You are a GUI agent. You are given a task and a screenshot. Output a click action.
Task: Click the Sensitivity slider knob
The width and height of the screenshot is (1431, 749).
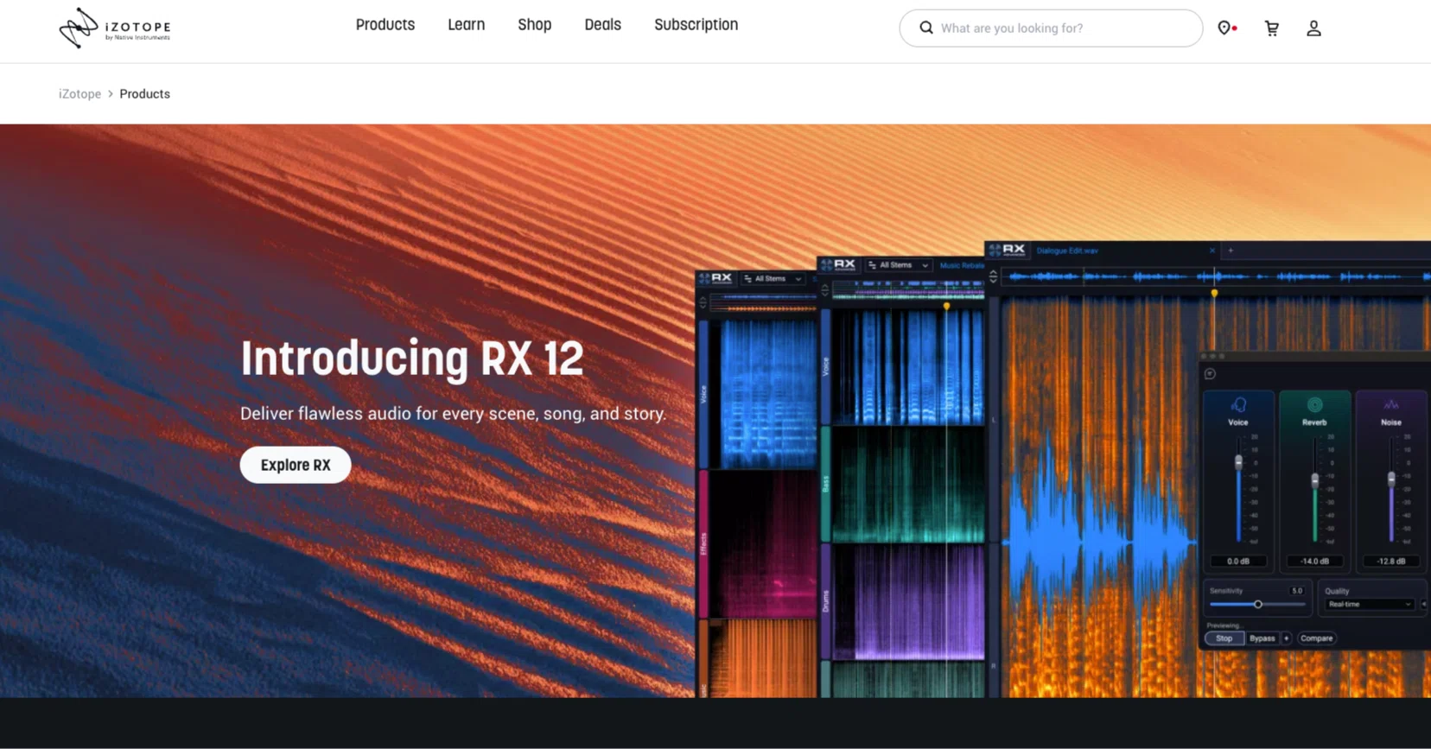coord(1258,605)
